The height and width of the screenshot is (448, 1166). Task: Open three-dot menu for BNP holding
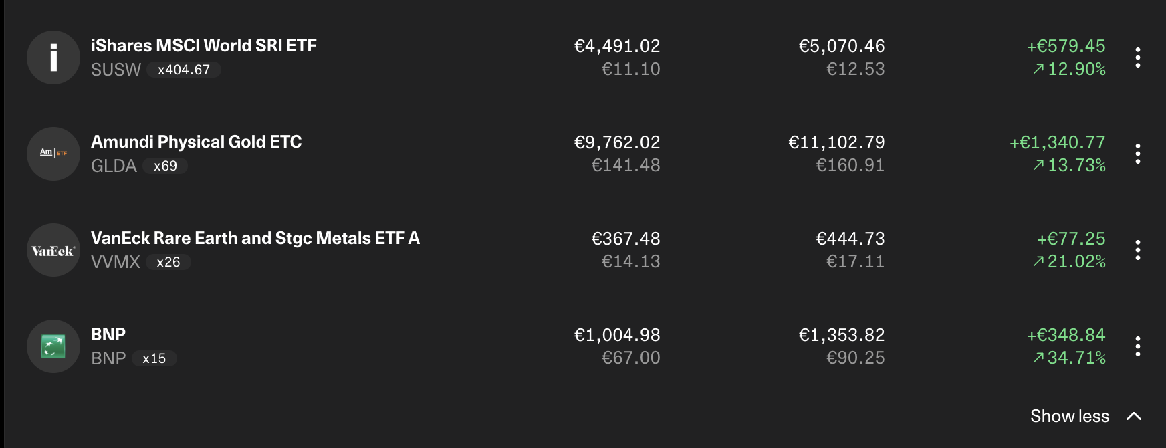1137,346
